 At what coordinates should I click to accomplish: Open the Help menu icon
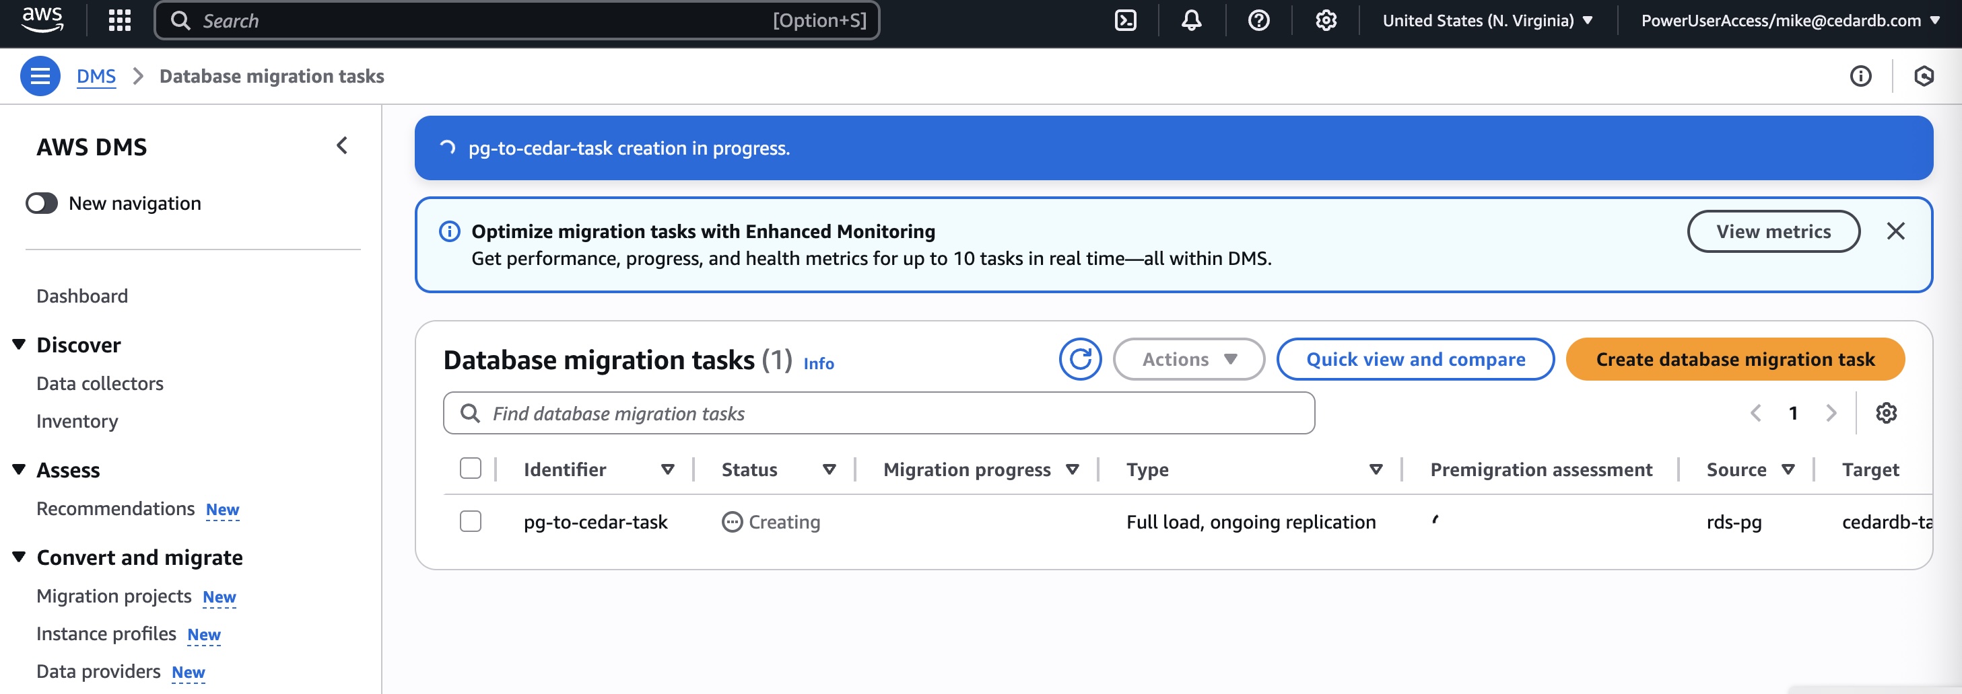[1258, 20]
